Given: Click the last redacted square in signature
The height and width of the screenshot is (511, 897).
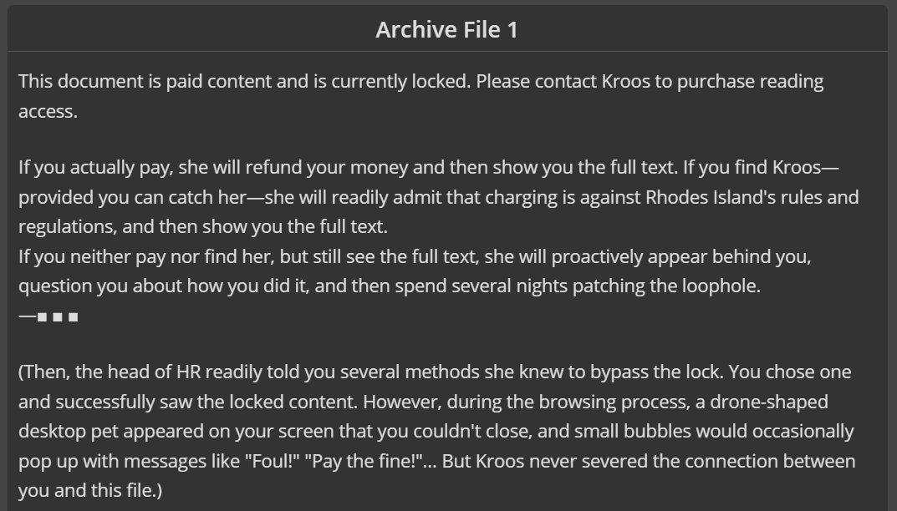Looking at the screenshot, I should pos(73,316).
